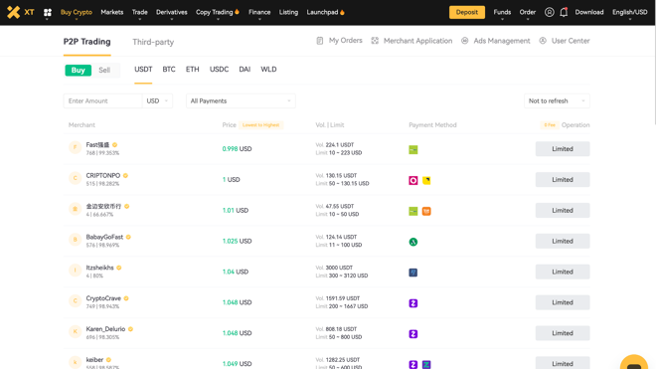Click Karen_Delurio merchant avatar
Screen dimensions: 656x369
(x=75, y=332)
